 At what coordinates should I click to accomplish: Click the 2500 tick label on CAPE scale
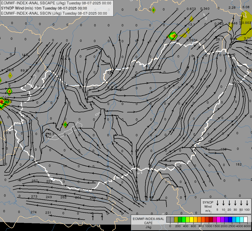point(232,226)
